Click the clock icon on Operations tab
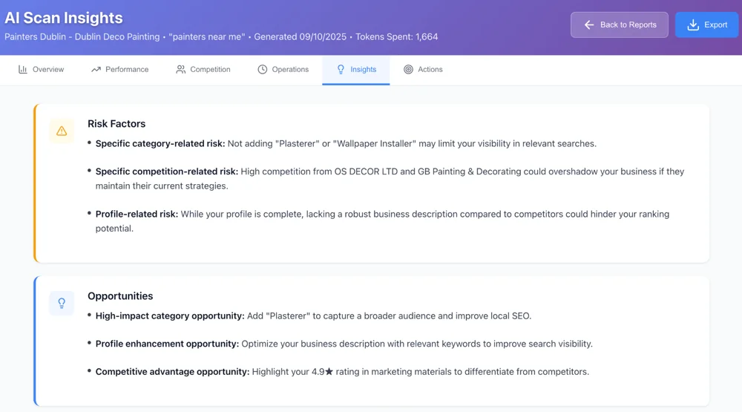 (263, 70)
